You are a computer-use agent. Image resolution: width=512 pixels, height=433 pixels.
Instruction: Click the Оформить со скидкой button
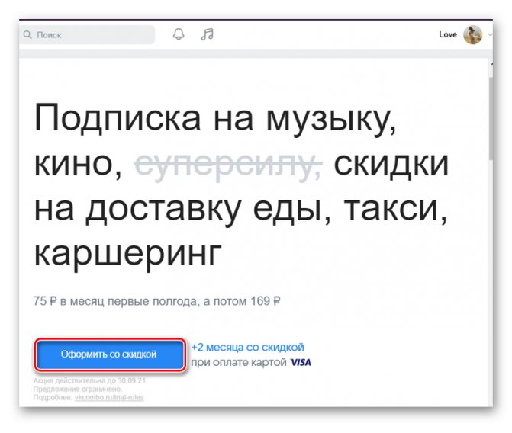click(110, 354)
